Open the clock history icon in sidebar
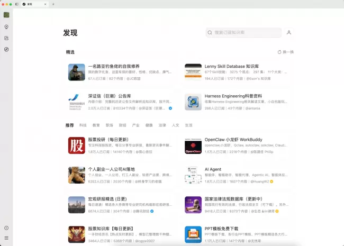This screenshot has width=344, height=246. point(6,228)
